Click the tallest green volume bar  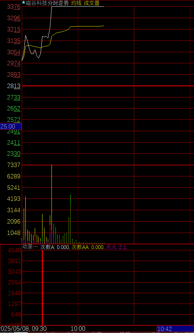click(70, 219)
